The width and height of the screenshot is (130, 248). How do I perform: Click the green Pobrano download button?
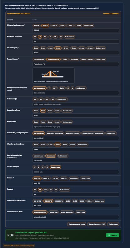pyautogui.click(x=112, y=235)
